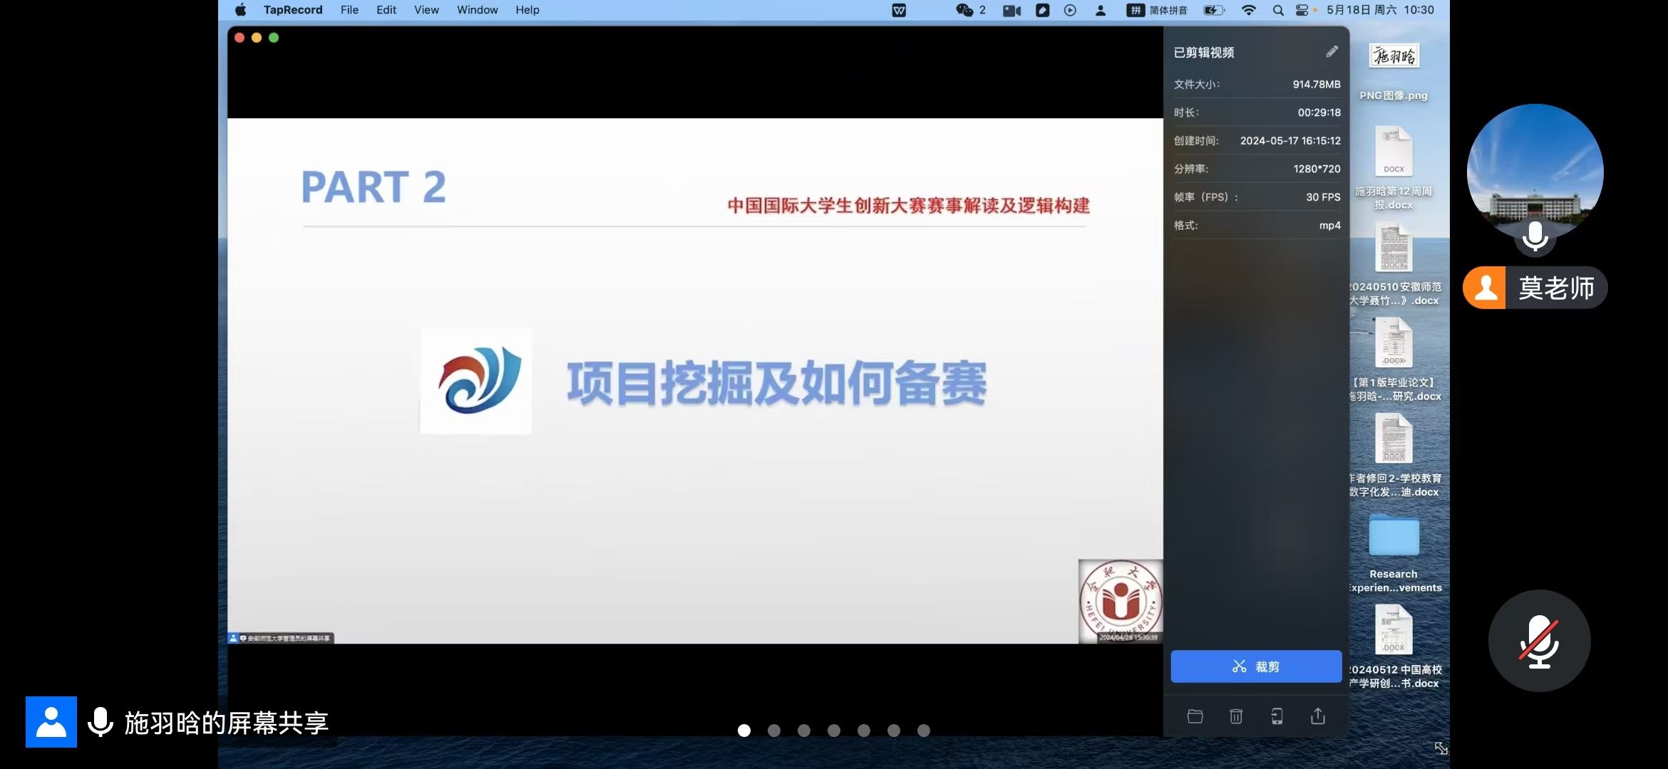Image resolution: width=1668 pixels, height=769 pixels.
Task: Open the Wi-Fi status menu icon
Action: point(1248,10)
